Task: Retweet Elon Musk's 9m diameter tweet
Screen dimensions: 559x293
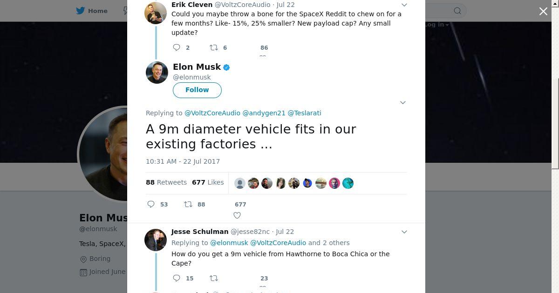Action: [x=188, y=204]
